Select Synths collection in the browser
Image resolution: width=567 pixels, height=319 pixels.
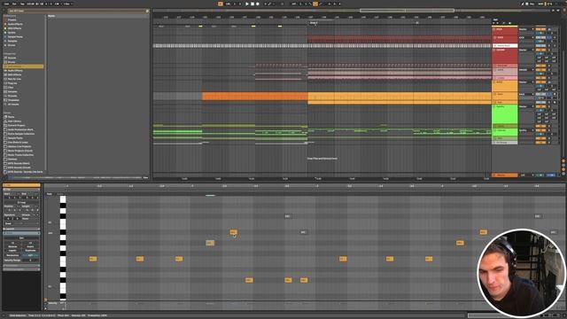pos(12,33)
